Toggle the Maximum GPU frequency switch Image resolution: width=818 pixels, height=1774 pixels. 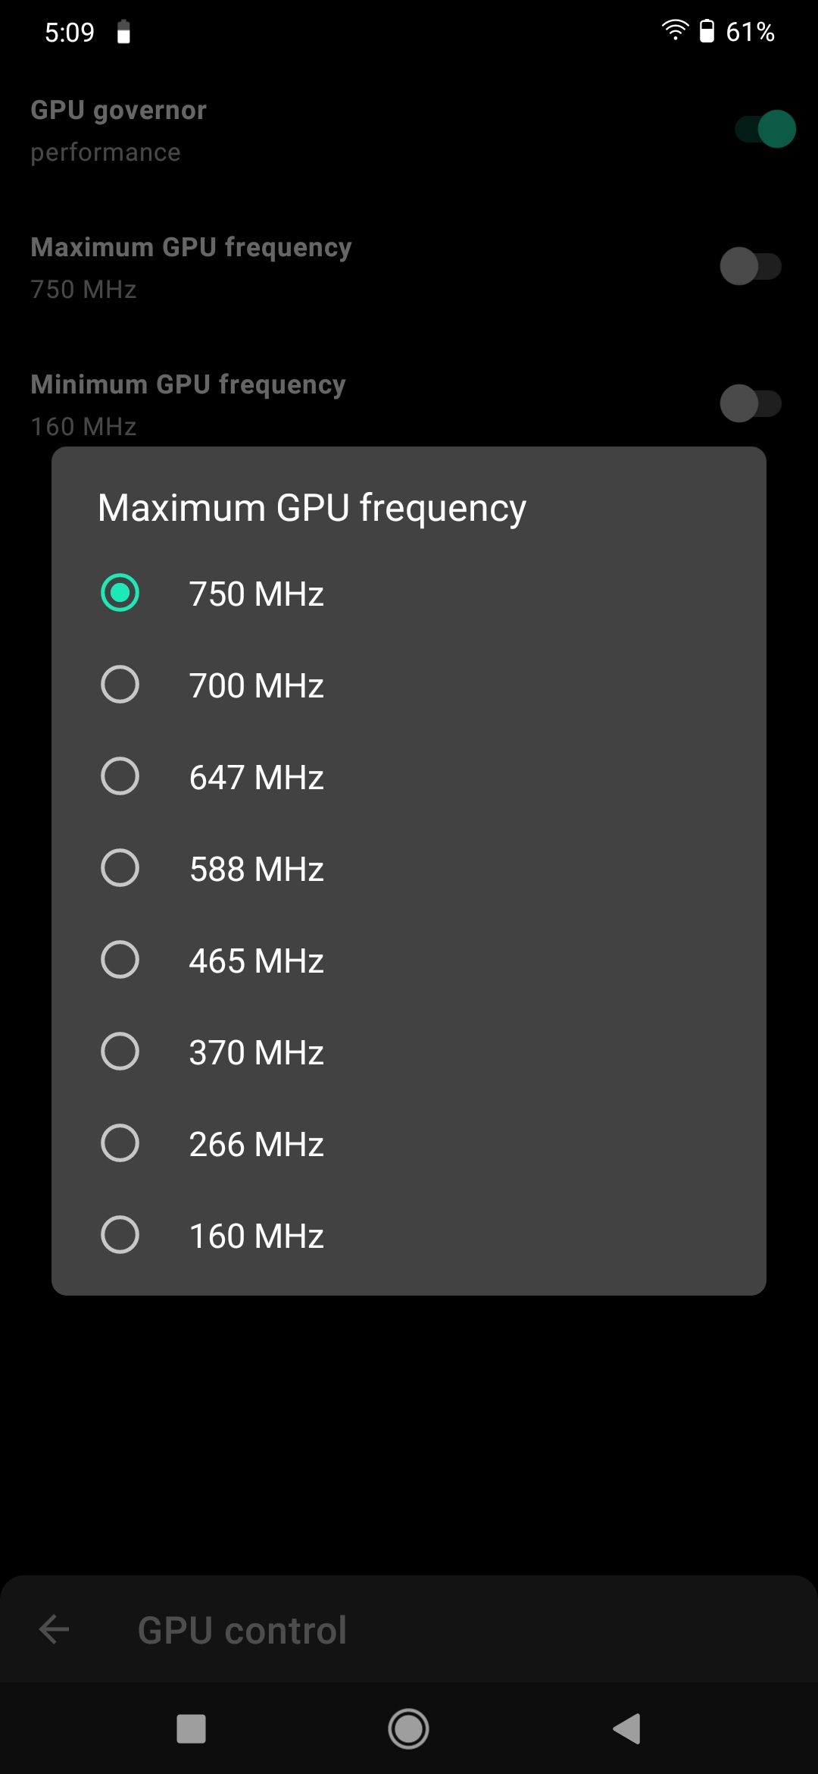750,266
